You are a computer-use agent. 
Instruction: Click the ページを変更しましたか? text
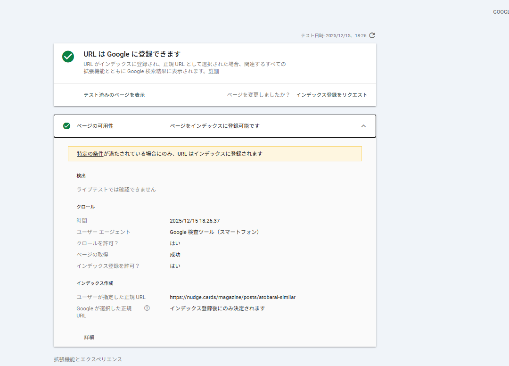(258, 95)
